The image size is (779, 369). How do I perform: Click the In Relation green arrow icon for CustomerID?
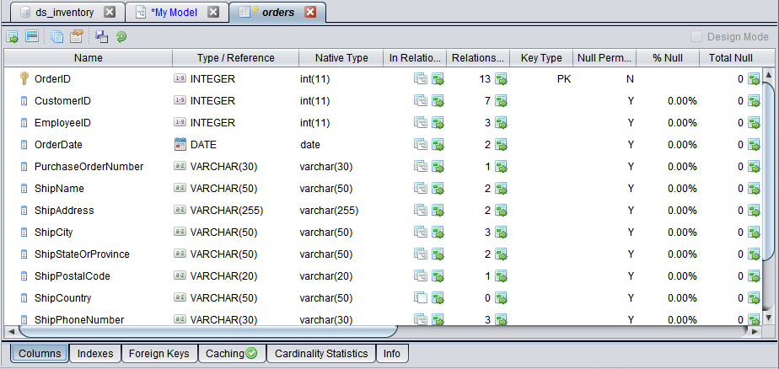coord(438,101)
